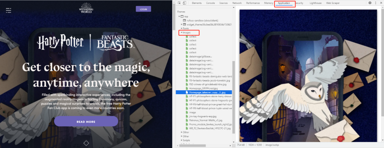Collapse the top frame node
Screen dimensions: 384x148
(179, 17)
